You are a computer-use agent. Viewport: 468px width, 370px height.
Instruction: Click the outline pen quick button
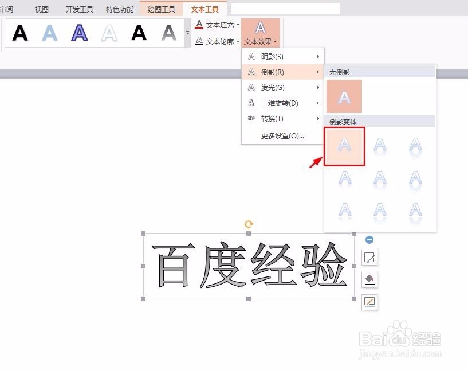(x=369, y=302)
